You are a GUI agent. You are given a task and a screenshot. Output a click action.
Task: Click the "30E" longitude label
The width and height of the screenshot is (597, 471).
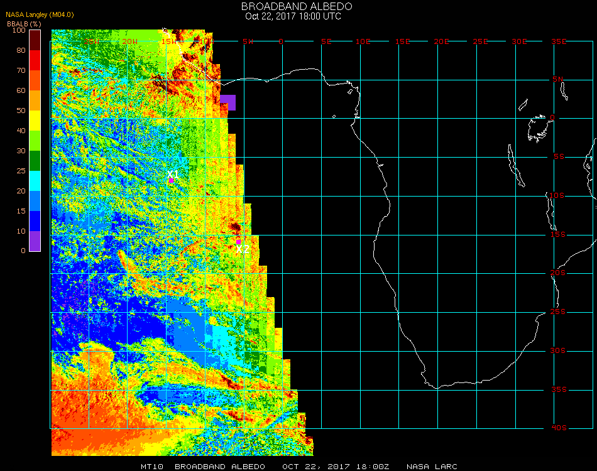[x=519, y=41]
